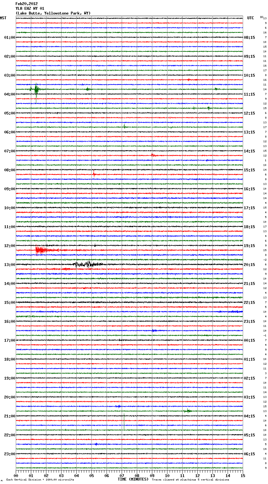Click minute tick label 10 on time axis
268x484 pixels.
click(x=167, y=475)
